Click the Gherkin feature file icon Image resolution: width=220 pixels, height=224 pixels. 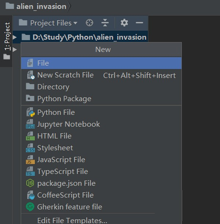click(30, 207)
